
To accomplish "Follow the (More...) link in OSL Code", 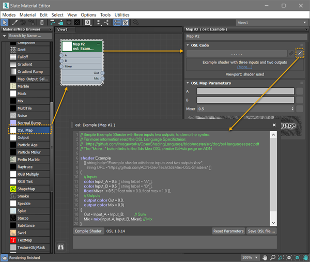I will 244,67.
